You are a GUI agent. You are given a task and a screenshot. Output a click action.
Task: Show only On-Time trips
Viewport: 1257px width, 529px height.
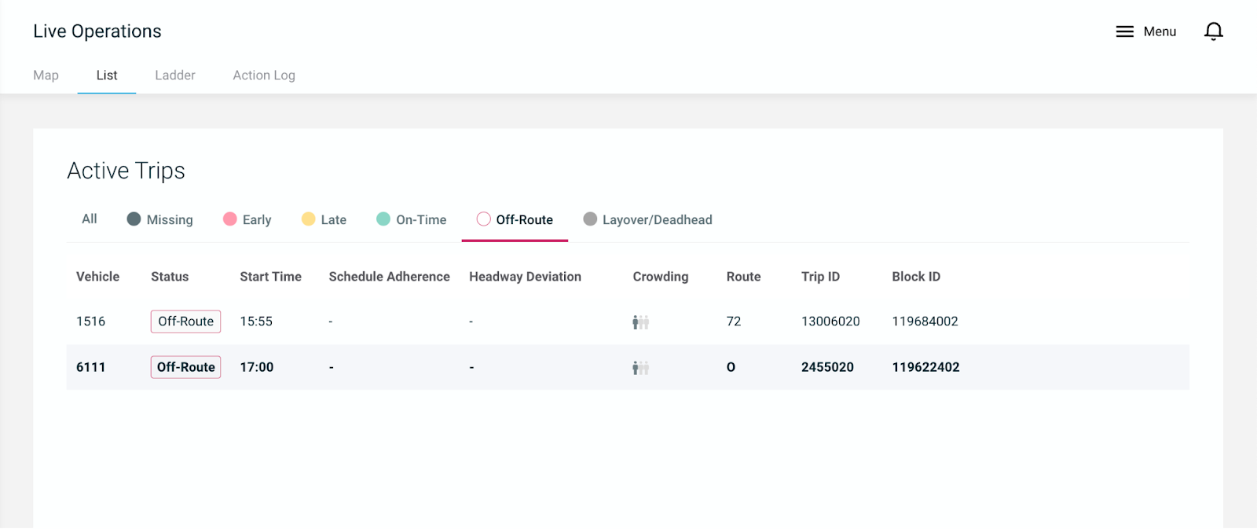(411, 220)
